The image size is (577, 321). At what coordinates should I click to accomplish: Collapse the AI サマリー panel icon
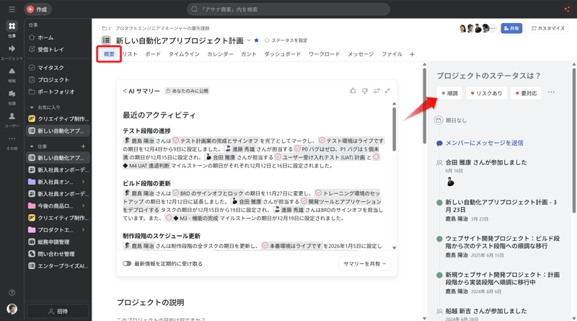387,91
